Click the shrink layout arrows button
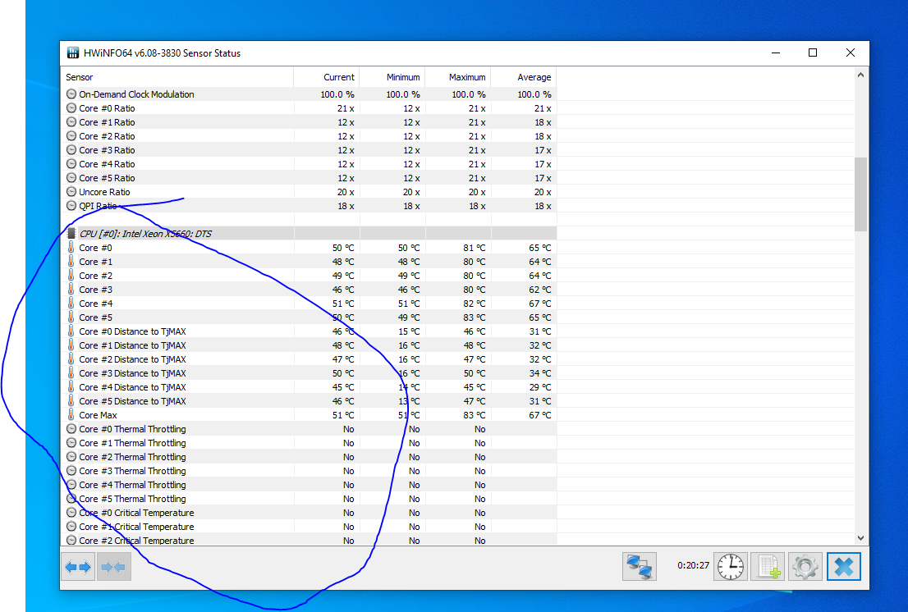 113,567
